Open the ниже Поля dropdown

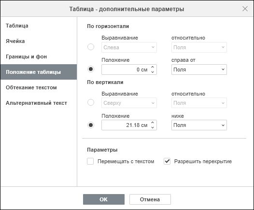pos(199,125)
